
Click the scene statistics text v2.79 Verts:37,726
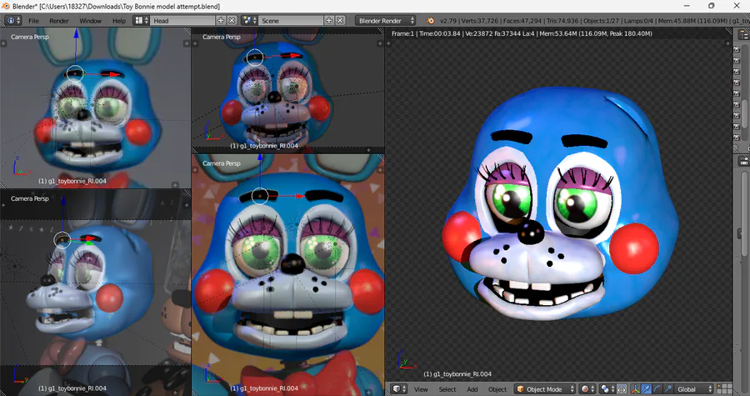click(593, 21)
